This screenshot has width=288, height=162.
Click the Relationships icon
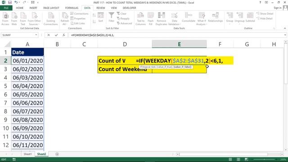216,18
